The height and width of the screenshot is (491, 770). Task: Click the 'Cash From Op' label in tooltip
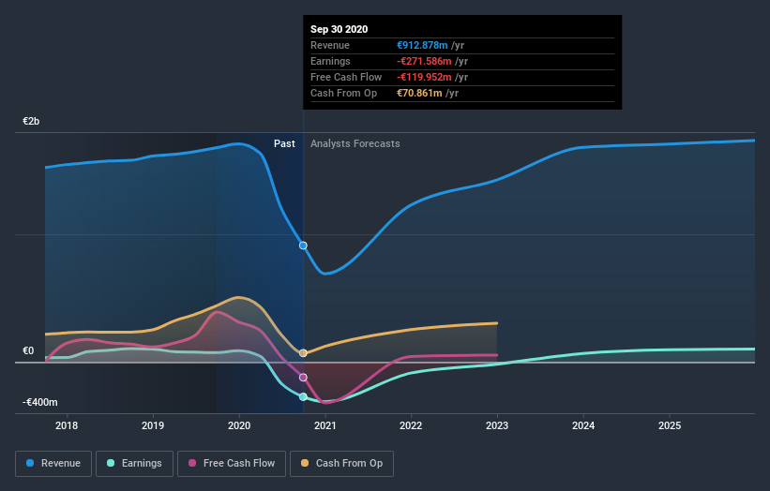[x=344, y=93]
